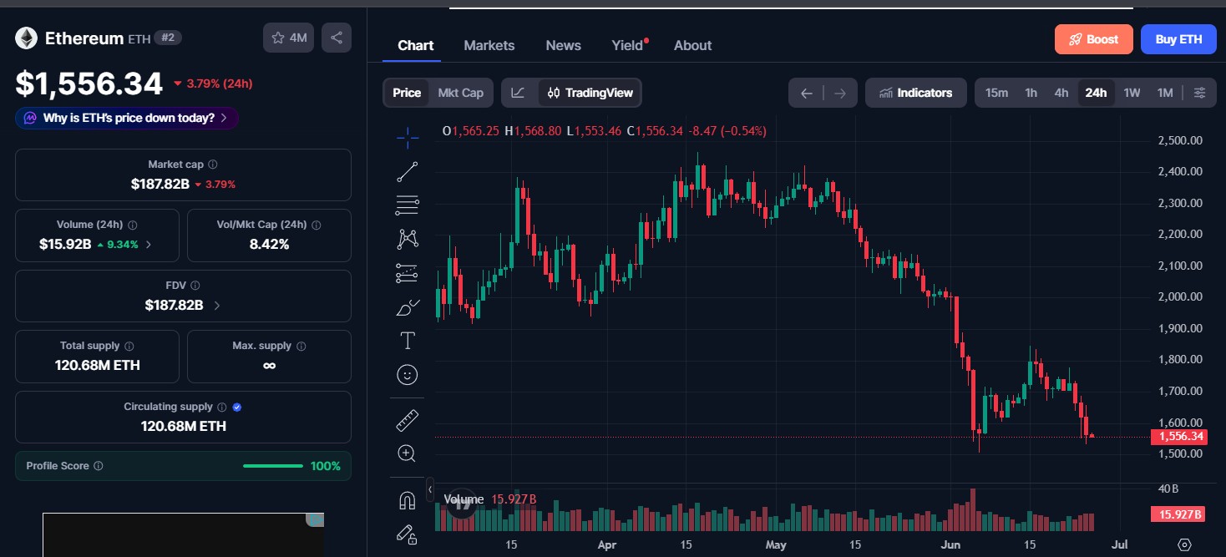
Task: Select the trend line drawing tool
Action: tap(408, 172)
